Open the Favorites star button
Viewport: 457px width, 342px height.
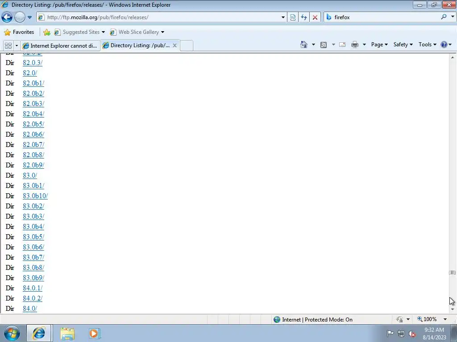click(19, 32)
